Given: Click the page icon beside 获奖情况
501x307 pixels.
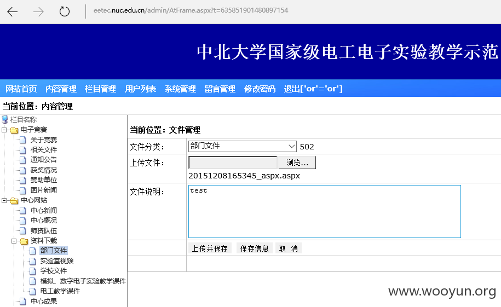Looking at the screenshot, I should 22,170.
